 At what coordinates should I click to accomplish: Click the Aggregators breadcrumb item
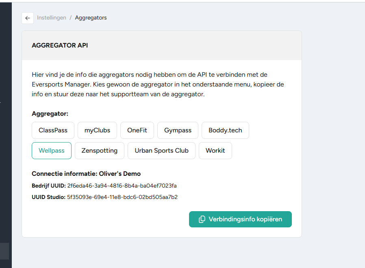(x=91, y=18)
